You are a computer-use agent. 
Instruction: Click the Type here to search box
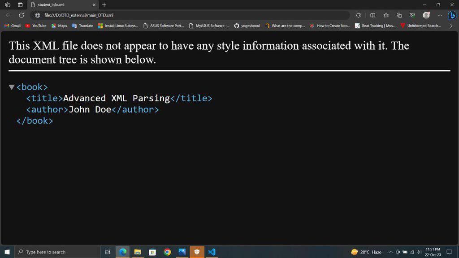click(x=57, y=252)
